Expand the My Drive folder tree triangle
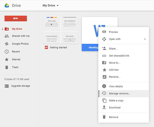Screen dimensions: 154x127 3,29
